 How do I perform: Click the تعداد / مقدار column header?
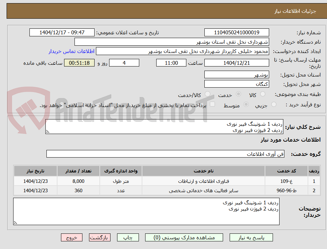[78, 171]
